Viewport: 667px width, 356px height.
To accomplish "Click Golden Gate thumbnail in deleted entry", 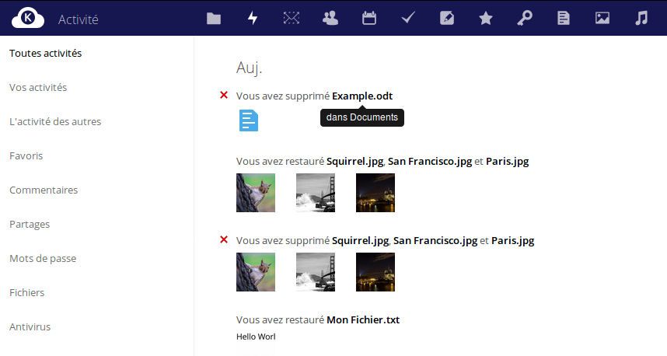I will pyautogui.click(x=316, y=272).
